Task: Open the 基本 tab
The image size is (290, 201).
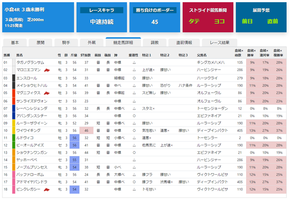Action: 15,43
